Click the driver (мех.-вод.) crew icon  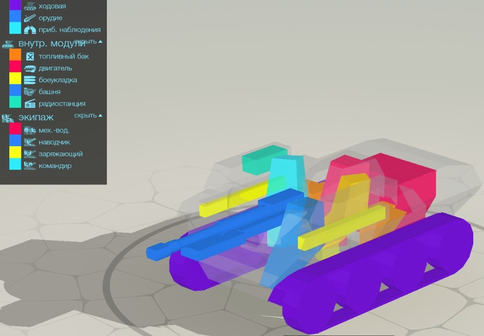point(30,130)
